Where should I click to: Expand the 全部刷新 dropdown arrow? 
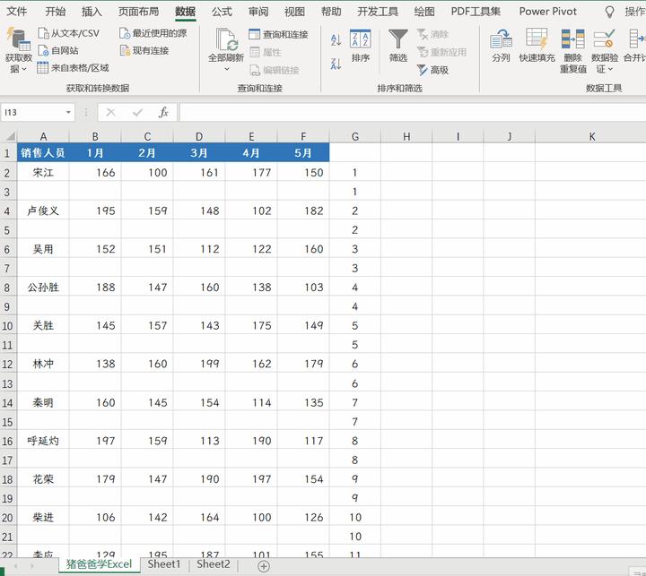227,69
